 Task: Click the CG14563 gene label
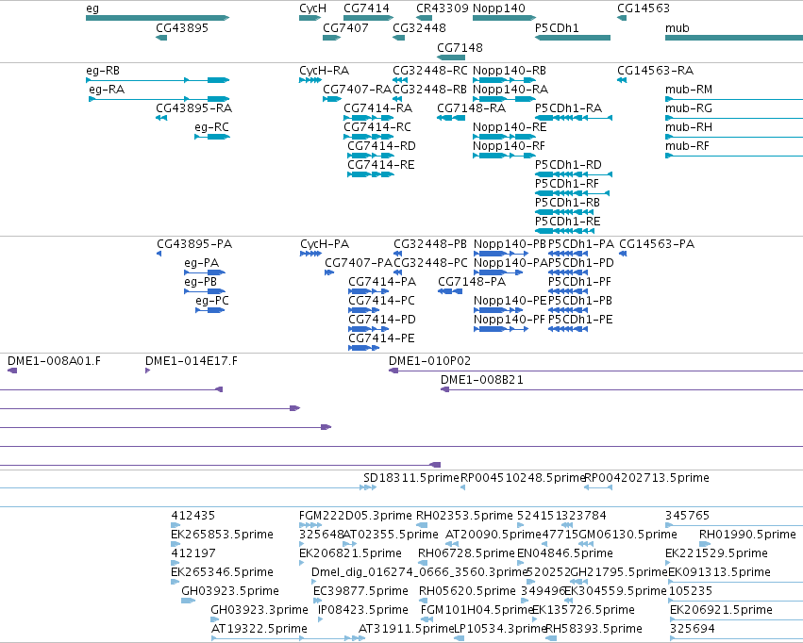pyautogui.click(x=644, y=8)
